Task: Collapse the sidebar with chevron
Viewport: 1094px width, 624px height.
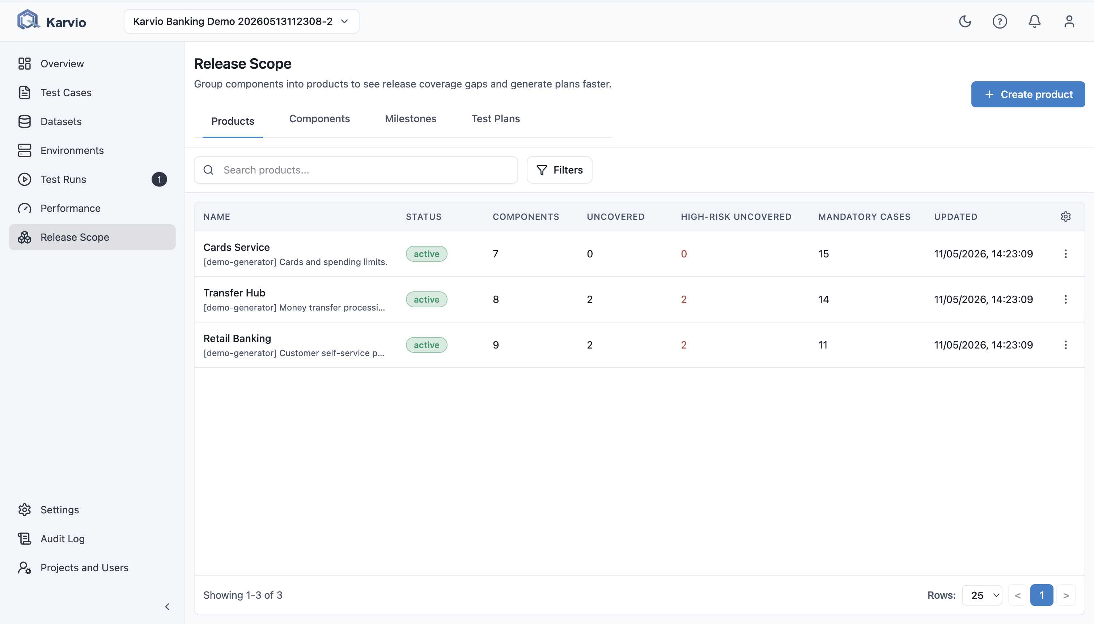Action: click(x=167, y=607)
